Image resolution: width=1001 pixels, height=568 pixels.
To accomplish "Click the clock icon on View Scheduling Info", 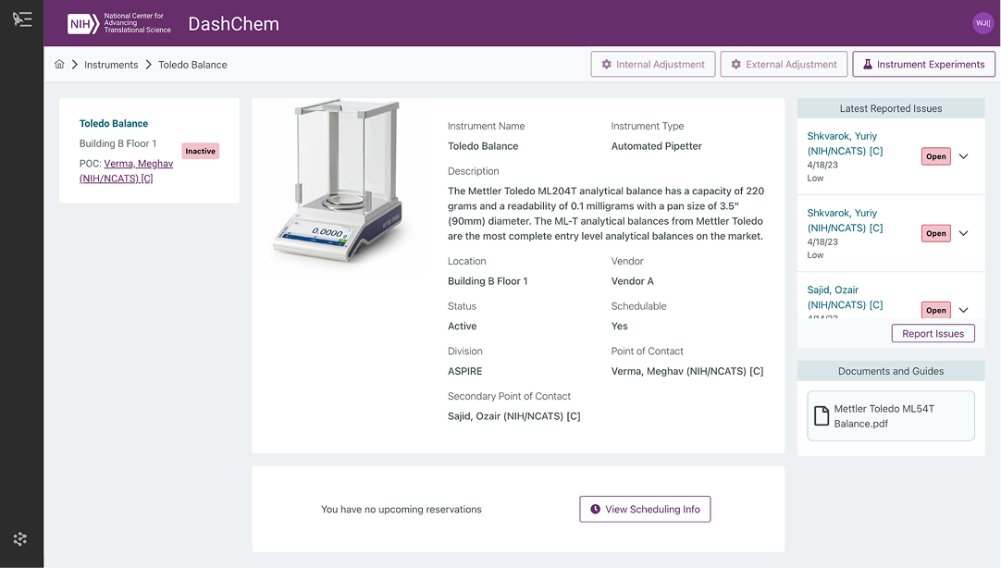I will pyautogui.click(x=596, y=509).
